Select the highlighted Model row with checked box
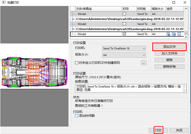This screenshot has height=134, width=191. tap(127, 34)
